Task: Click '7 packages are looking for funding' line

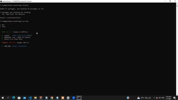Action: [x=15, y=12]
